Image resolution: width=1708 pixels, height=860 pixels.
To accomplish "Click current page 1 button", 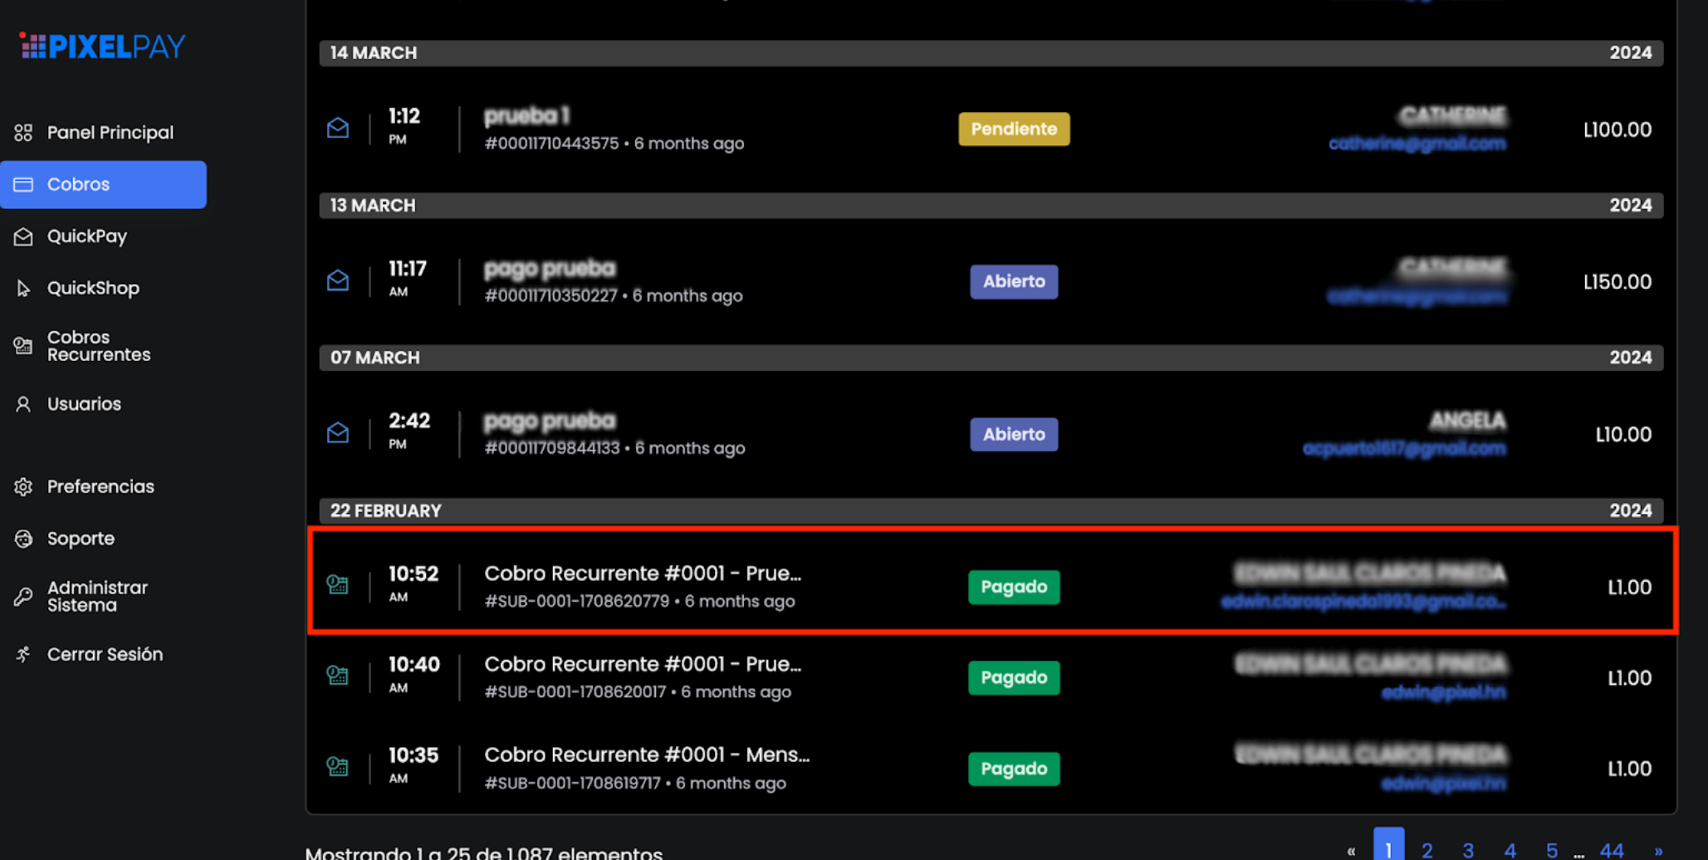I will (x=1388, y=845).
